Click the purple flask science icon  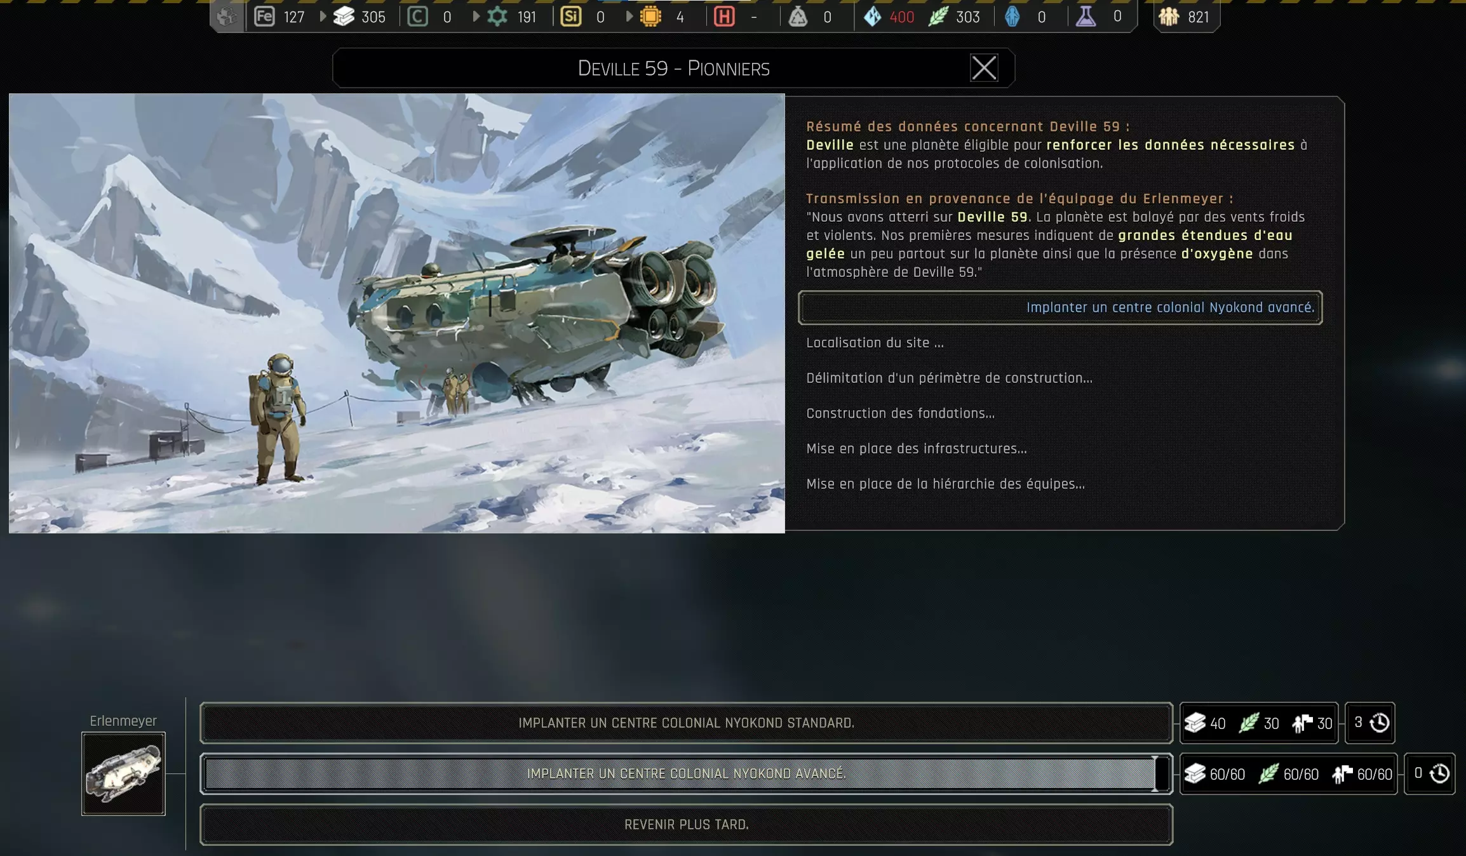pos(1086,17)
